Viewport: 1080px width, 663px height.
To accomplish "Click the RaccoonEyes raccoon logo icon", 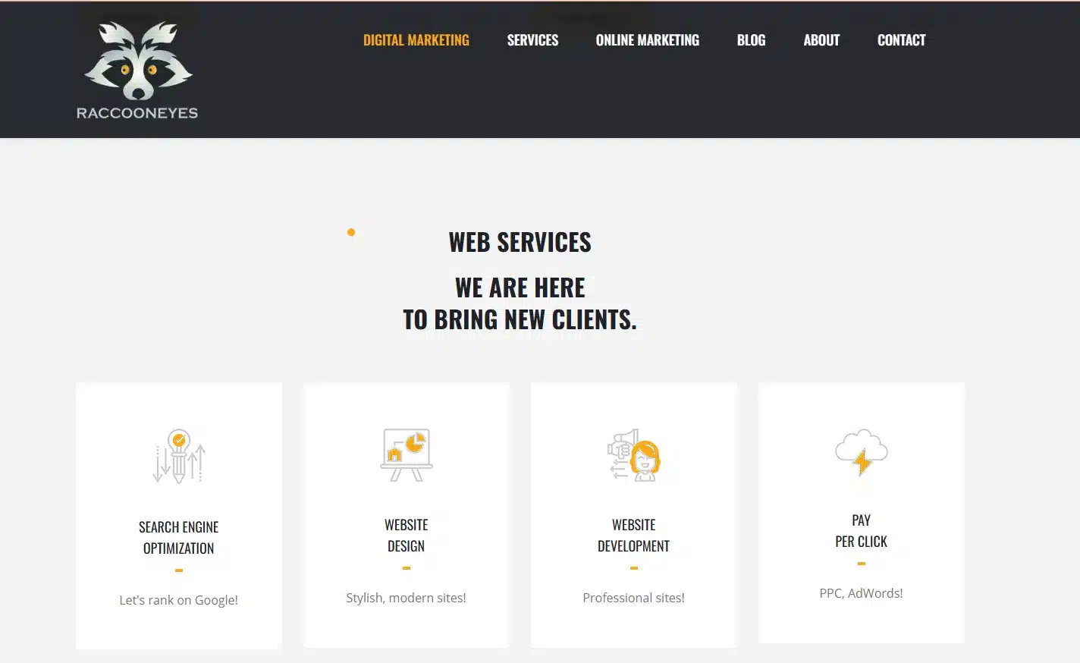I will 137,59.
